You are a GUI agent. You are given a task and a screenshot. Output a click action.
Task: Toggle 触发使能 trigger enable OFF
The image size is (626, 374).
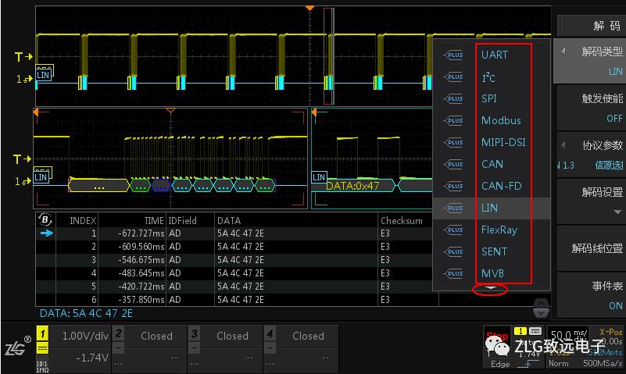[x=592, y=108]
